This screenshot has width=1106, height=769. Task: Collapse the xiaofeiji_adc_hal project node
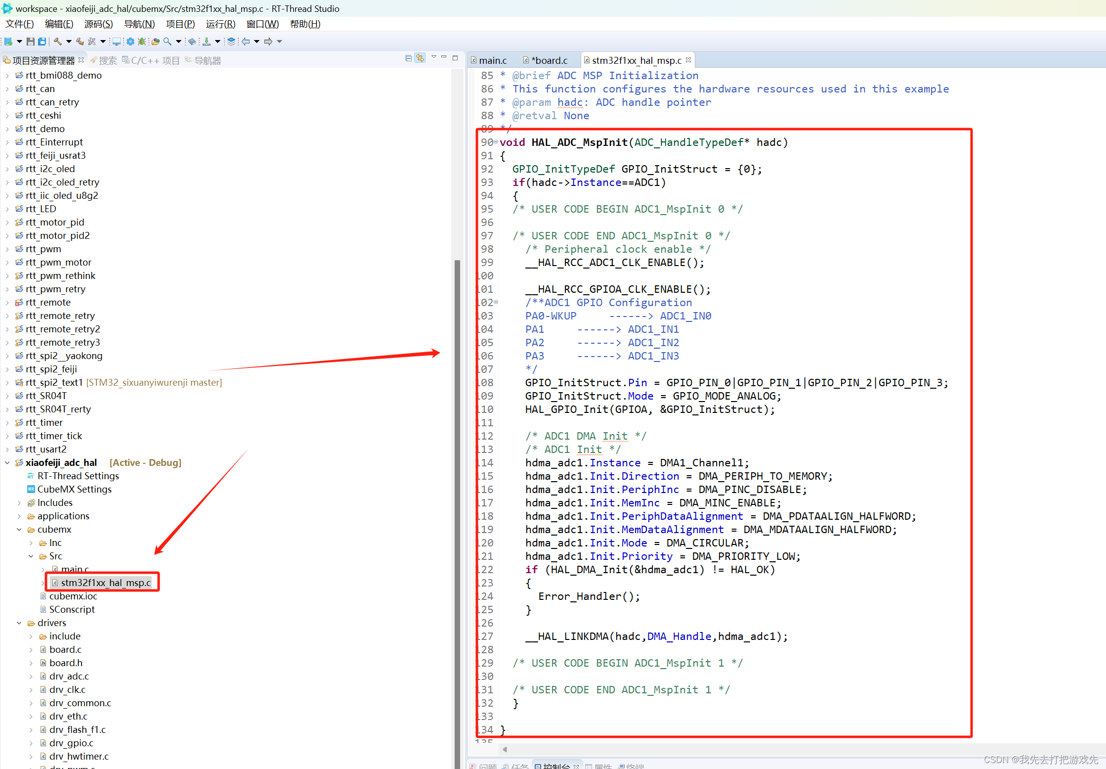[x=7, y=462]
